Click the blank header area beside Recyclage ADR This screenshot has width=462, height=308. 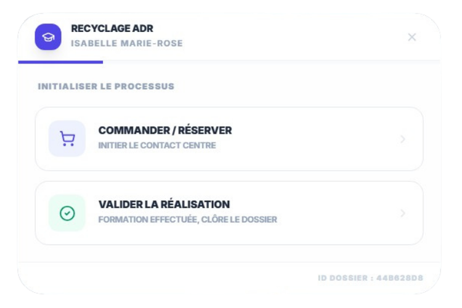[290, 37]
